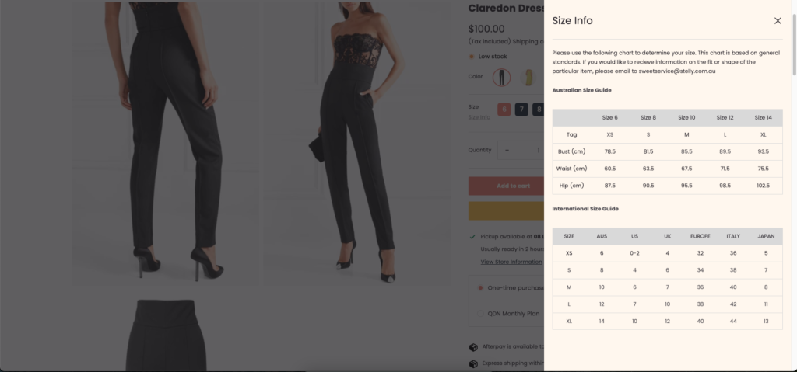Open the Size Info link
The image size is (797, 372).
479,117
